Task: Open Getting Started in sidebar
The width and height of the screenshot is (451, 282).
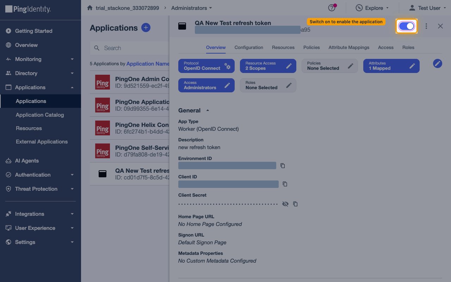Action: (41, 31)
